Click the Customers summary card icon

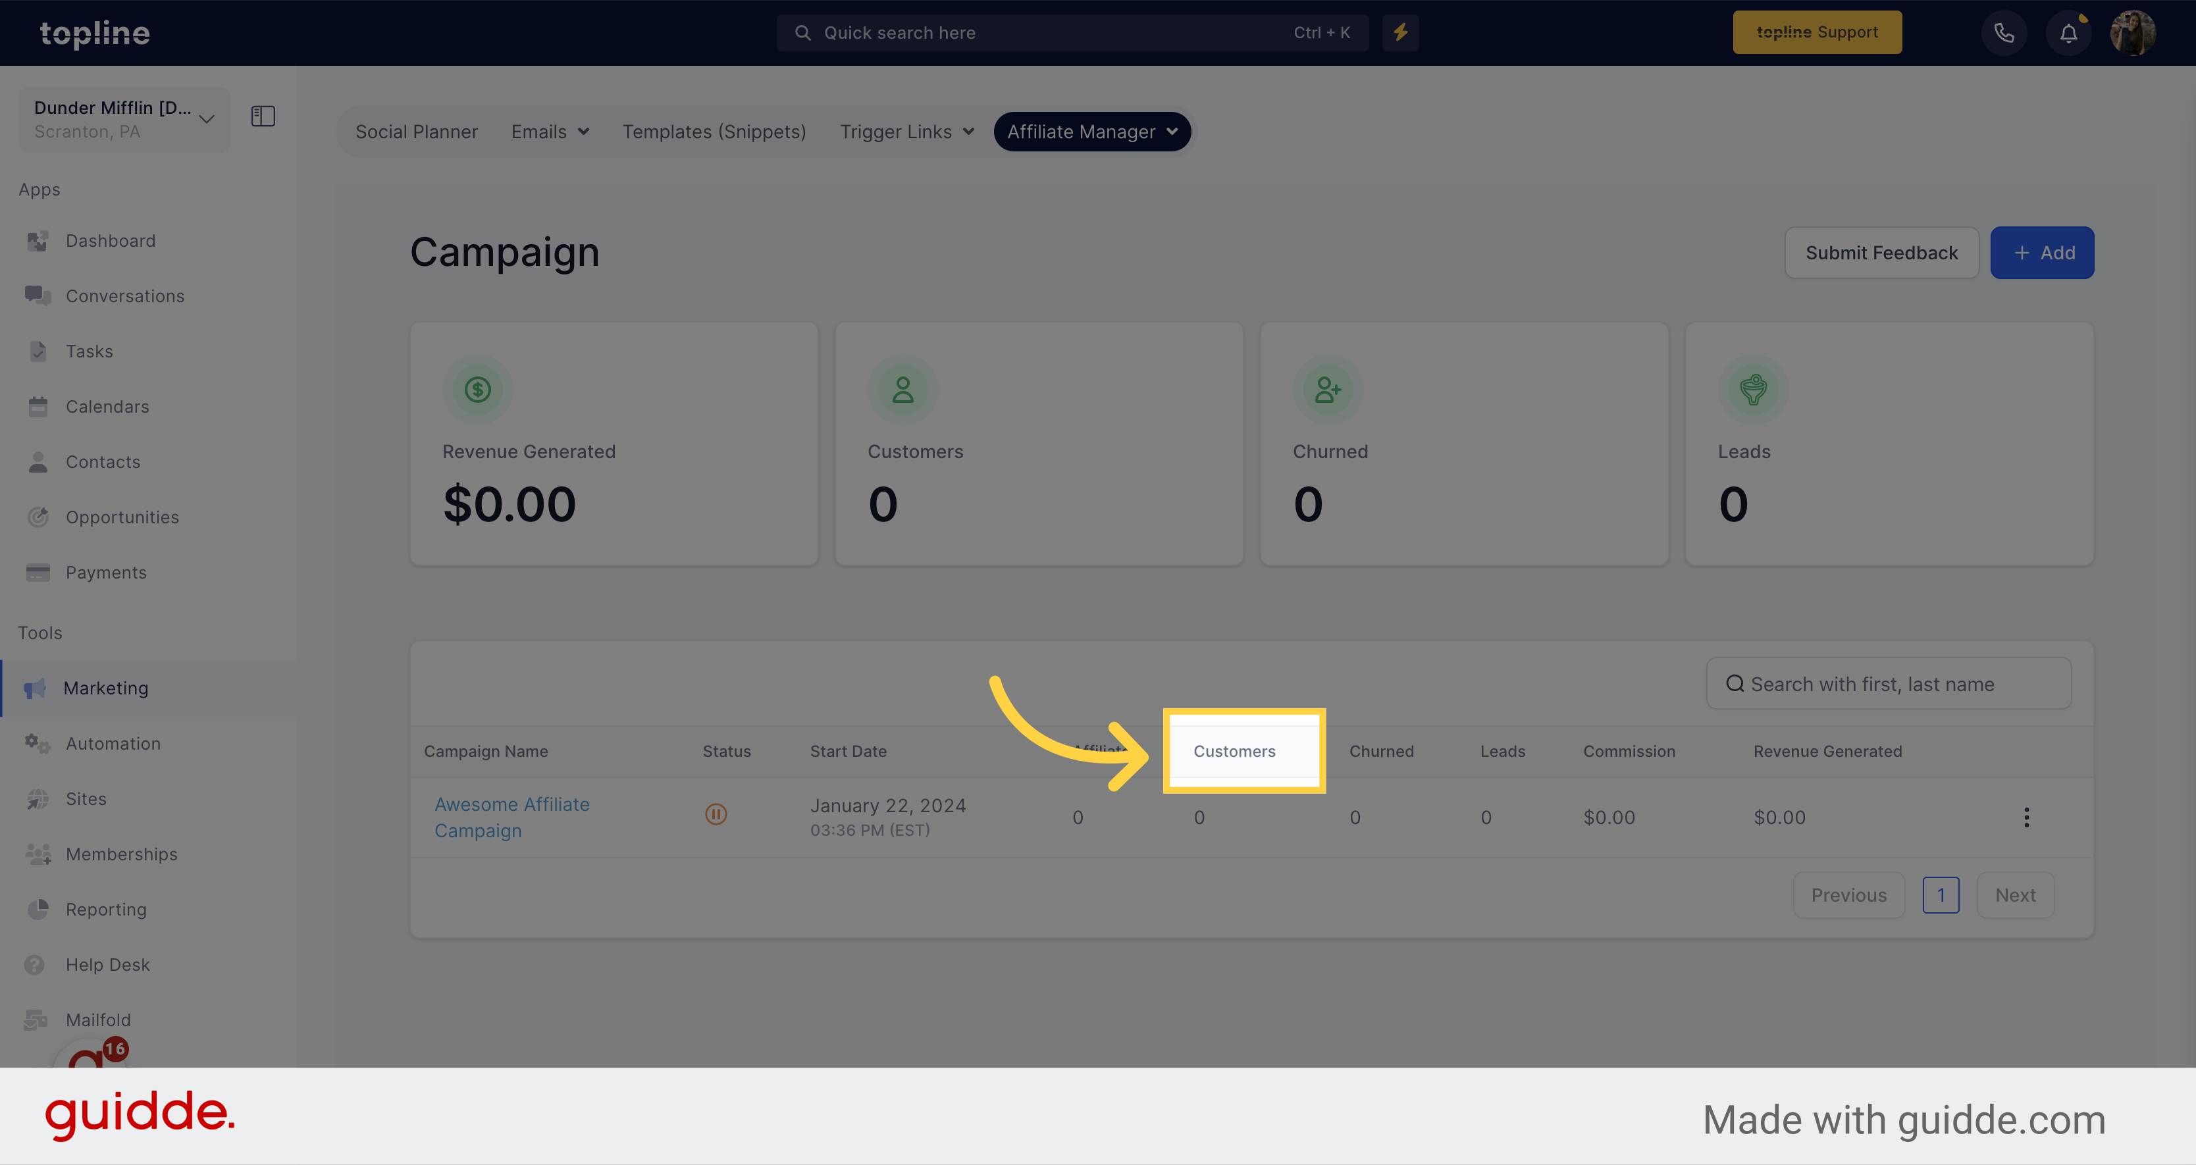(x=902, y=390)
